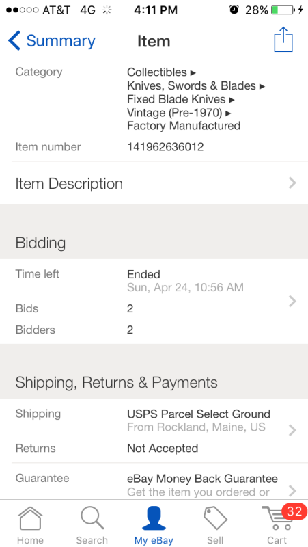
Task: Open USPS Parcel Select Ground shipping row
Action: pyautogui.click(x=154, y=421)
